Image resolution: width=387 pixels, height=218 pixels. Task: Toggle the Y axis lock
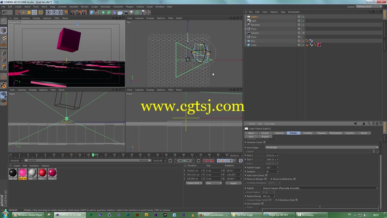point(54,12)
